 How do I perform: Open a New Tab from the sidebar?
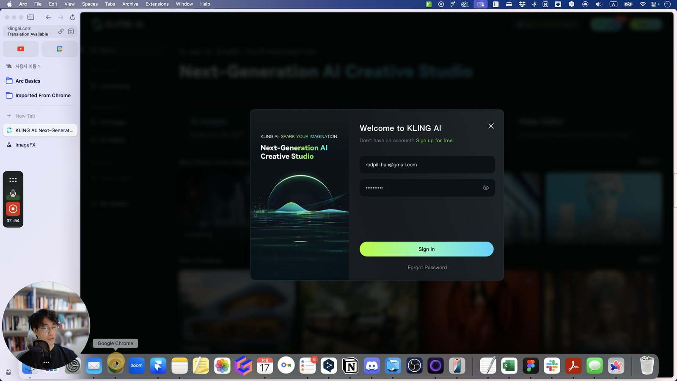40,116
